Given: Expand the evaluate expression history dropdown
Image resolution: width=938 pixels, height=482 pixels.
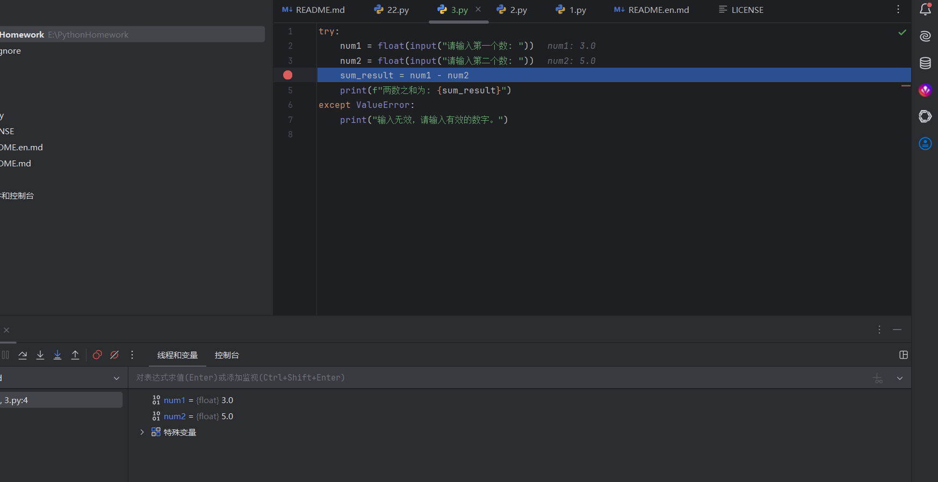Looking at the screenshot, I should (x=900, y=378).
